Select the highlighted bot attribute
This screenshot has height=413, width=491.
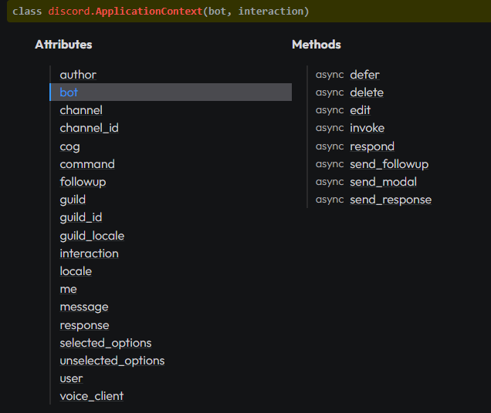tap(69, 92)
